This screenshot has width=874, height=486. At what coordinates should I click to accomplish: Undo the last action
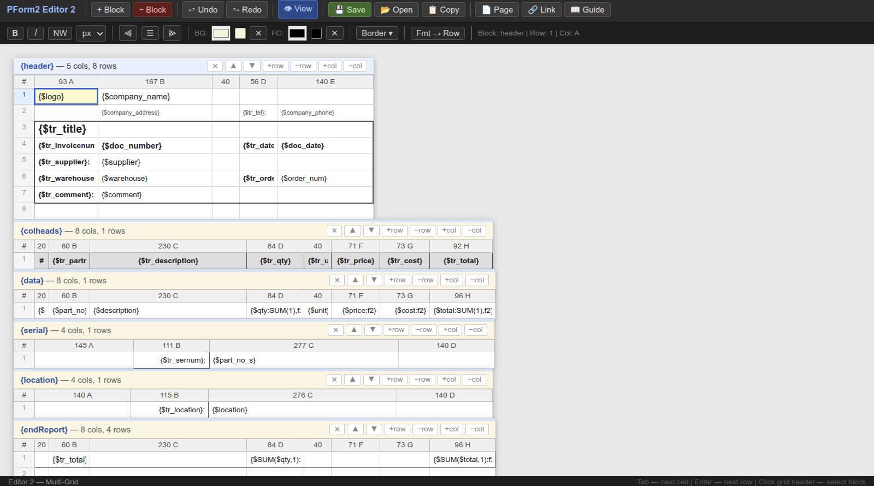click(x=203, y=10)
